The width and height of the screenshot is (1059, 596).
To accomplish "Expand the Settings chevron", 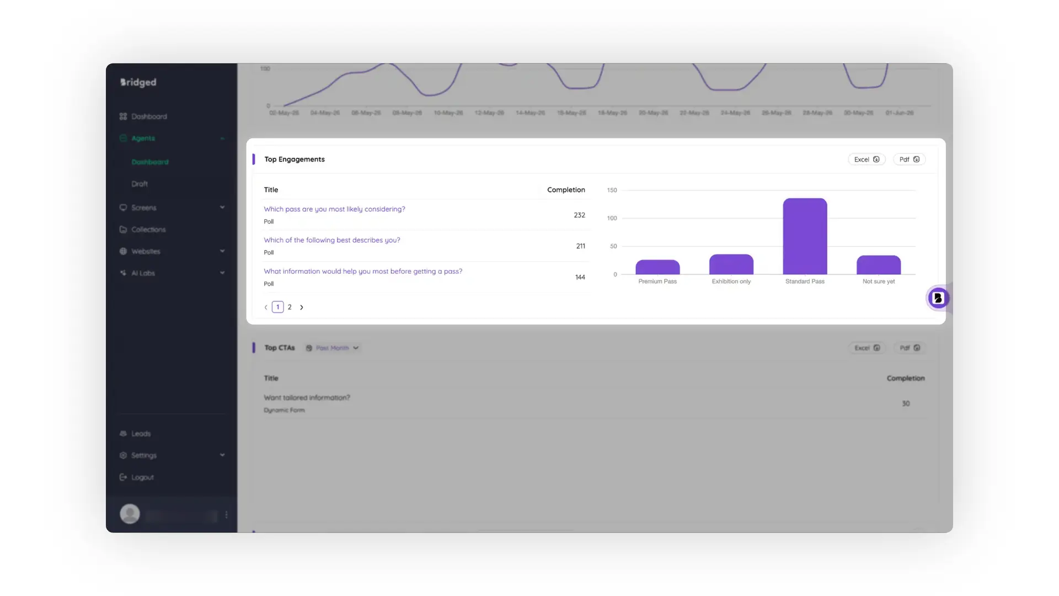I will pos(222,455).
